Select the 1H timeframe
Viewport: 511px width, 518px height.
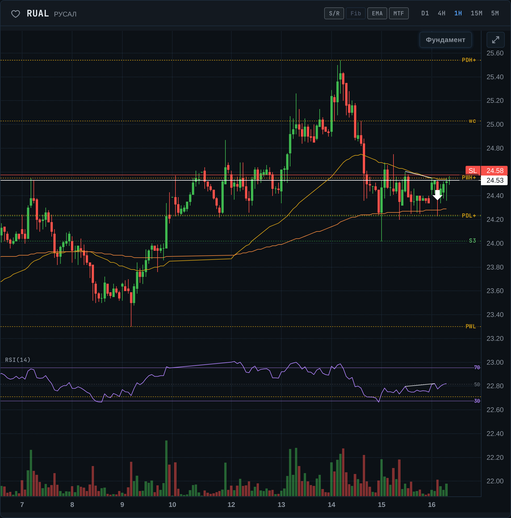click(x=458, y=13)
